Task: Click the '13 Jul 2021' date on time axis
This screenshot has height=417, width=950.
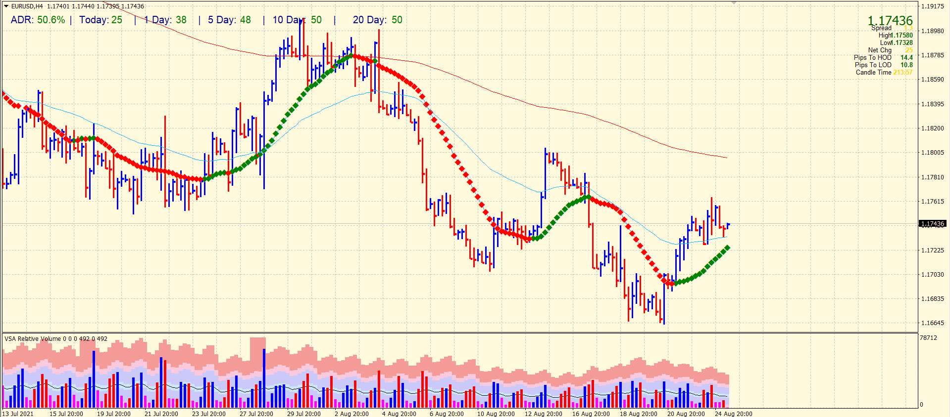Action: (18, 414)
